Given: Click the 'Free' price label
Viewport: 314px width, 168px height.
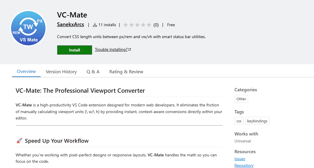Looking at the screenshot, I should pos(171,25).
